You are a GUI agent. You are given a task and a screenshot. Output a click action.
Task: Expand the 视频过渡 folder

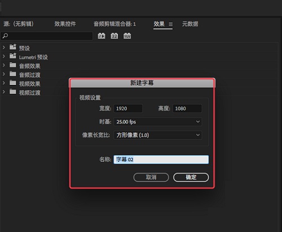[x=4, y=92]
